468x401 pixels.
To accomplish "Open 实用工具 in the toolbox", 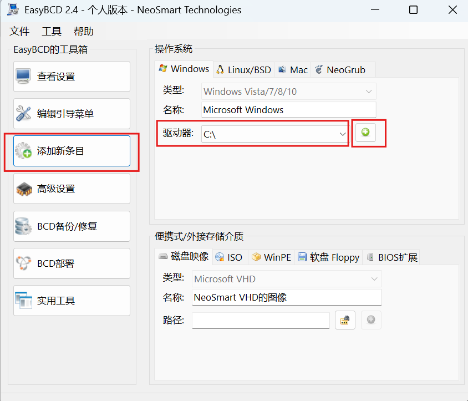I will pyautogui.click(x=72, y=301).
